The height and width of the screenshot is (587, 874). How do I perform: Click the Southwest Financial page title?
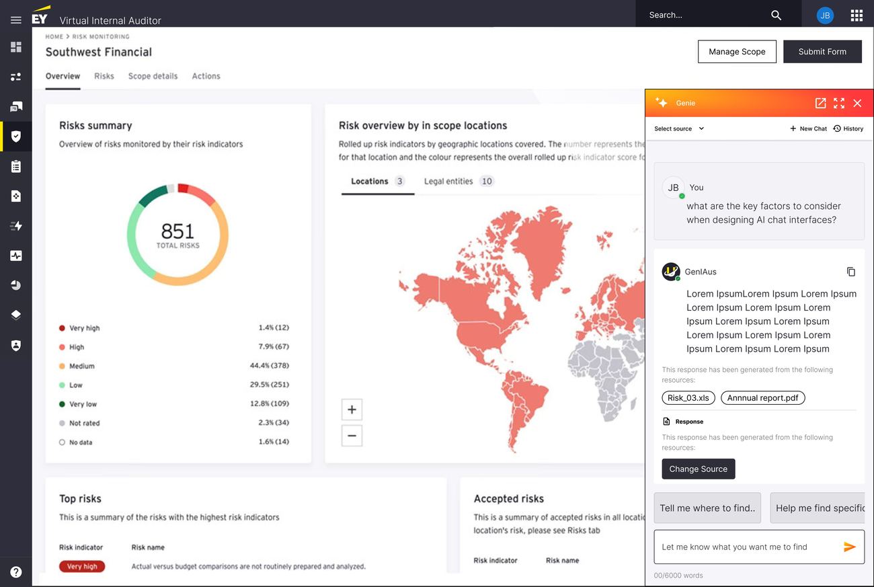tap(99, 52)
